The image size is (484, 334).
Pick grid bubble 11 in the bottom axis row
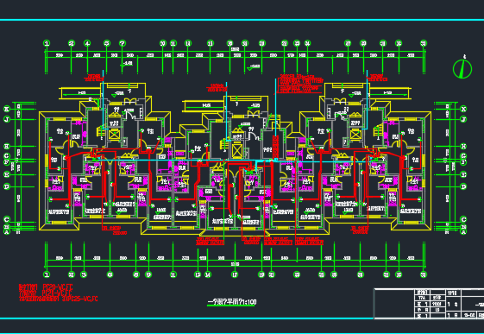173,274
